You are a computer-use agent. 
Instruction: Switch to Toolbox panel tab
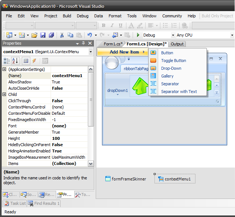coord(83,194)
